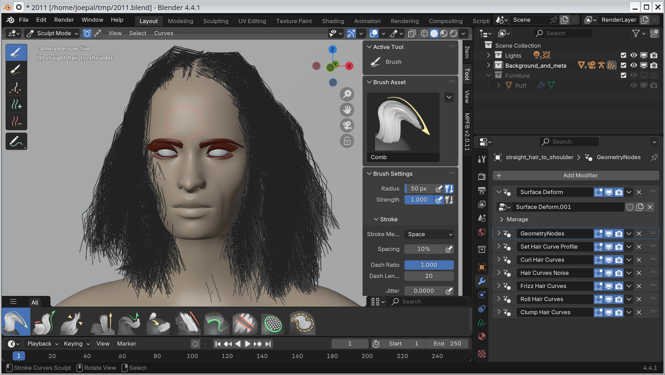Toggle render visibility of the Lights collection

coord(654,55)
